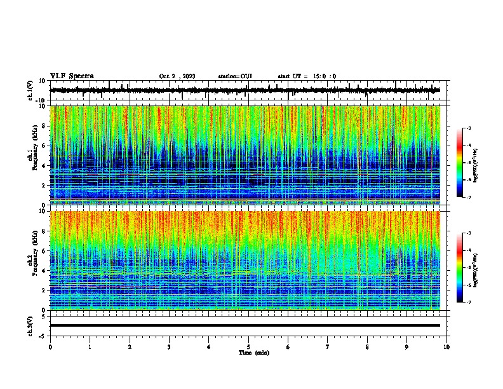
Task: Click the ch.1 color scale bar
Action: (460, 163)
